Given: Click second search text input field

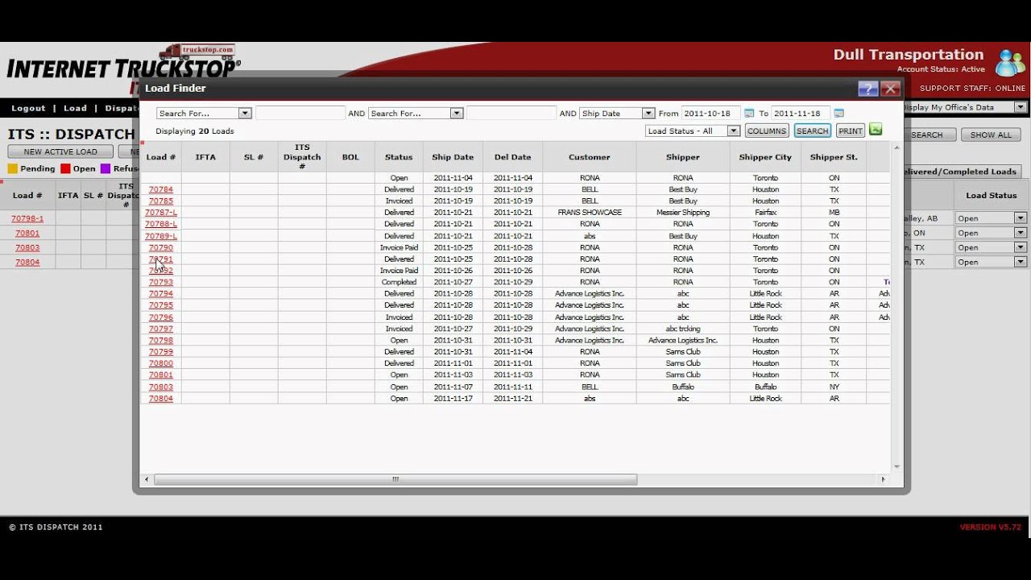Looking at the screenshot, I should 511,114.
